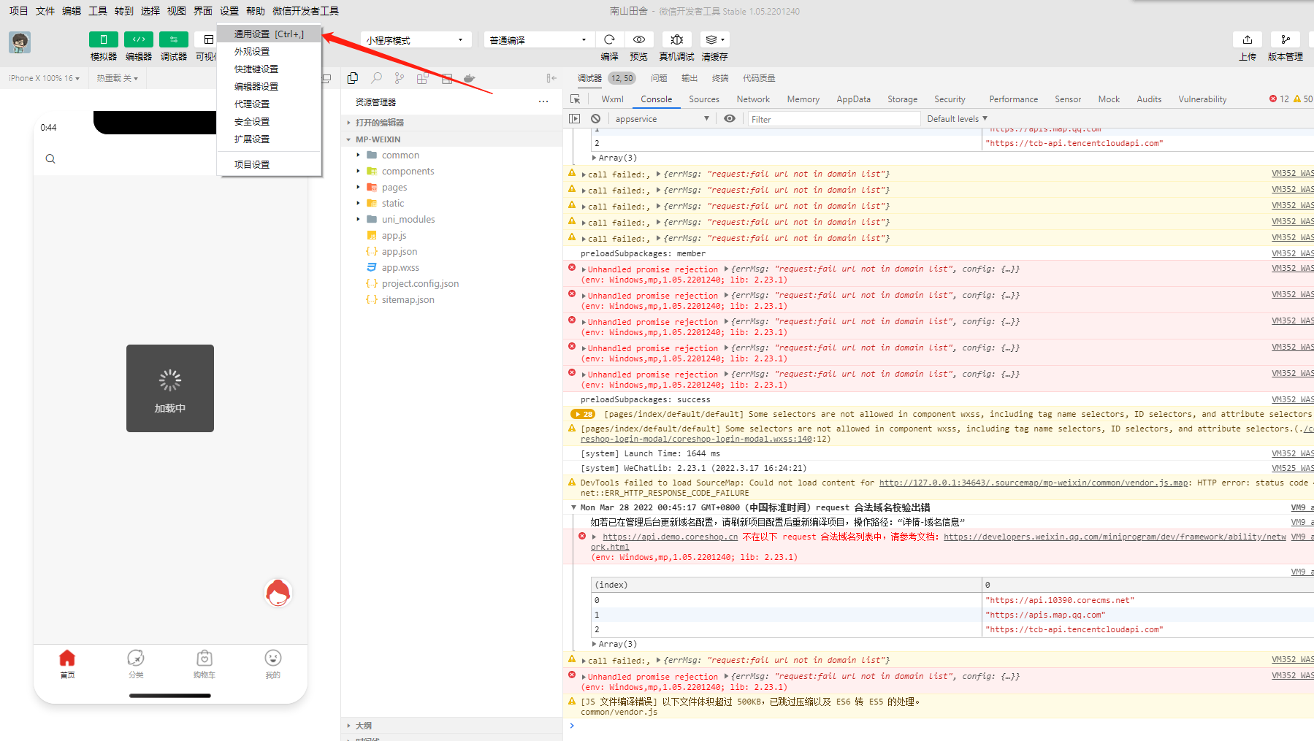Expand the uni_modules folder
Image resolution: width=1314 pixels, height=741 pixels.
(x=408, y=219)
